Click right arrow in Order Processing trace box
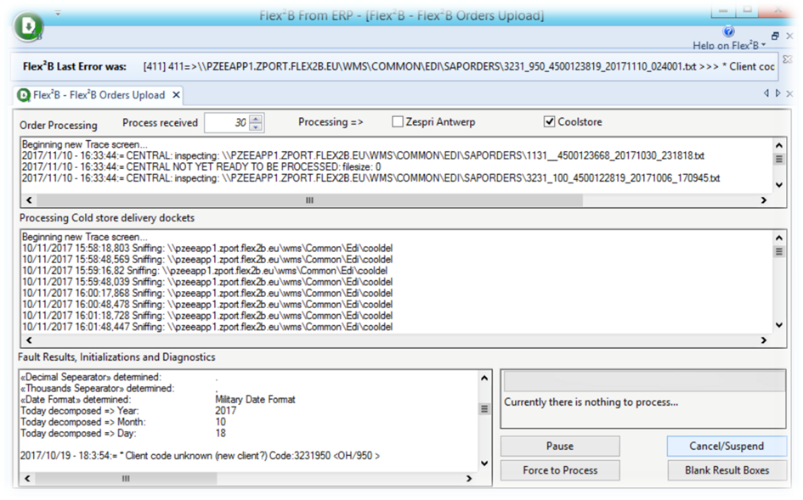 (764, 200)
